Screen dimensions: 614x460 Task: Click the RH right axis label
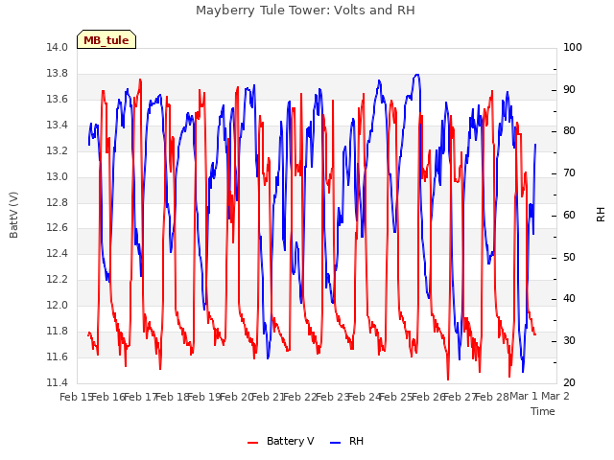(601, 215)
